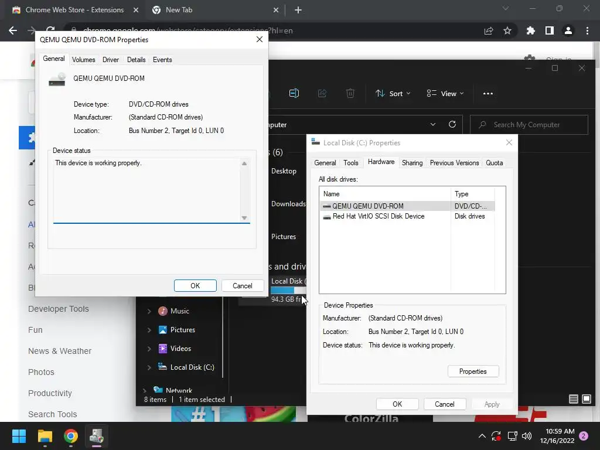Open File Explorer from the taskbar
The image size is (600, 450).
(45, 436)
